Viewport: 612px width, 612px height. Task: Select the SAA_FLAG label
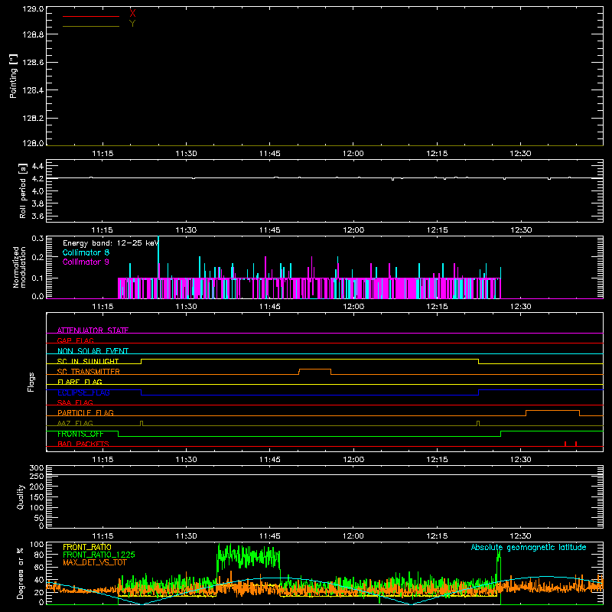tap(75, 402)
